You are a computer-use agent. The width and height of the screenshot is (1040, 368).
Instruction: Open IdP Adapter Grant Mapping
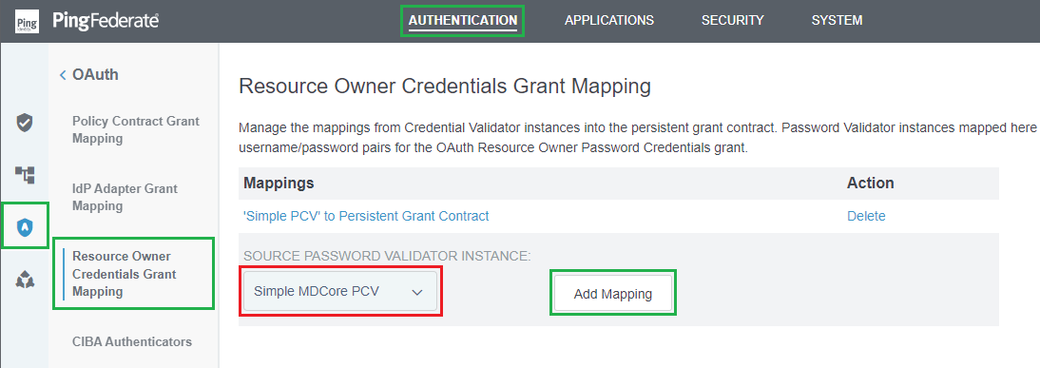point(125,198)
